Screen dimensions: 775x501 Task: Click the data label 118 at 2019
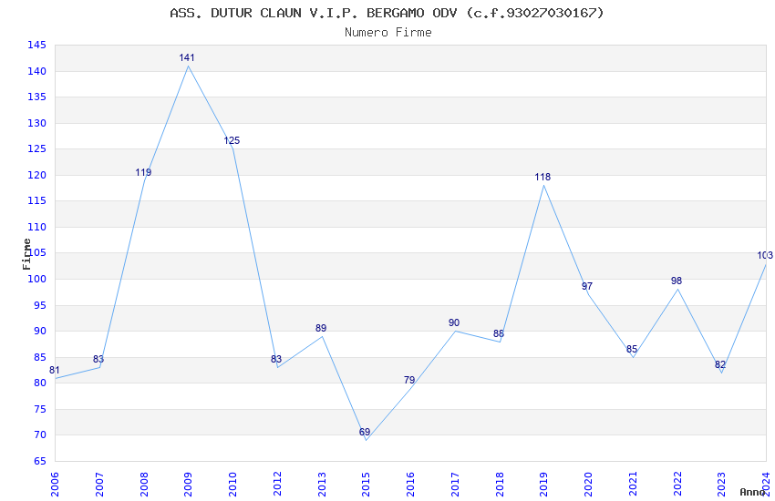coord(542,178)
